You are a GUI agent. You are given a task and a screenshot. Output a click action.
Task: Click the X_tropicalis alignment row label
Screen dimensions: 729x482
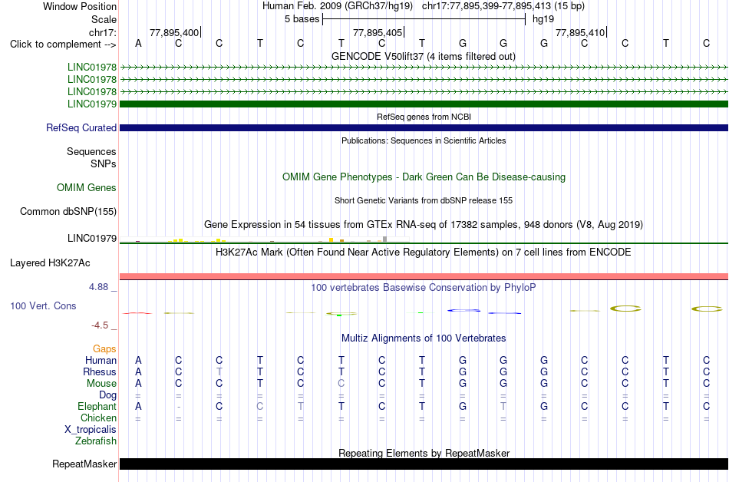(91, 430)
